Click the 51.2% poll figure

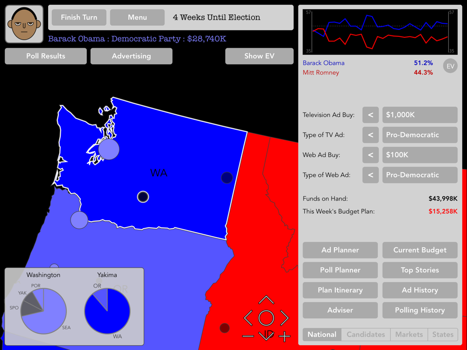(423, 63)
